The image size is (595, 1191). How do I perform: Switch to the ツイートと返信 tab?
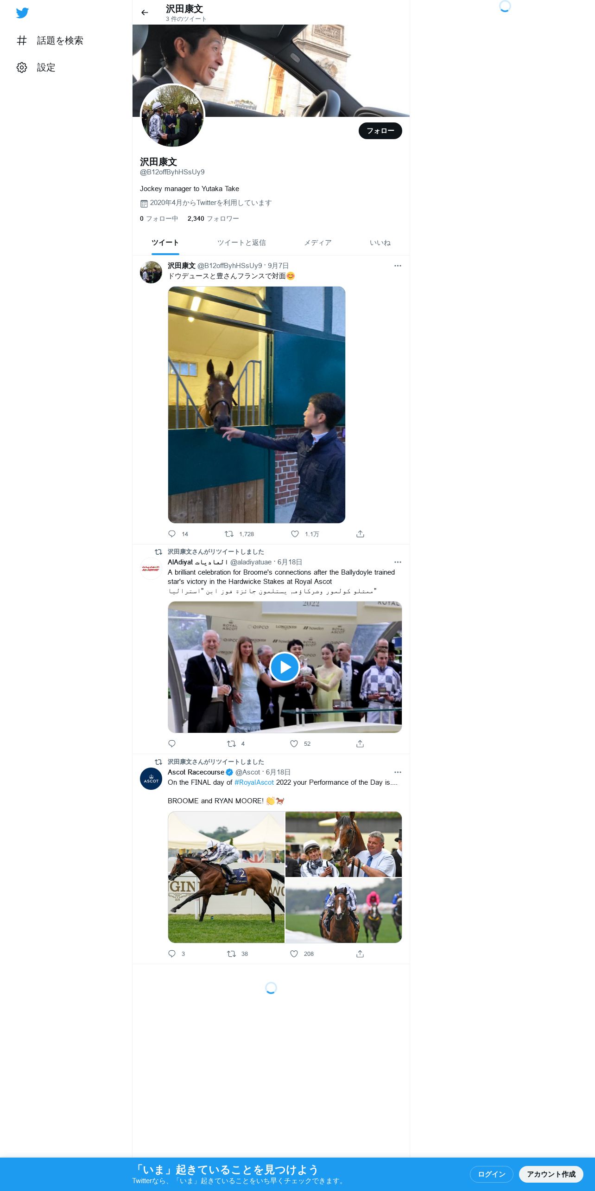tap(241, 243)
